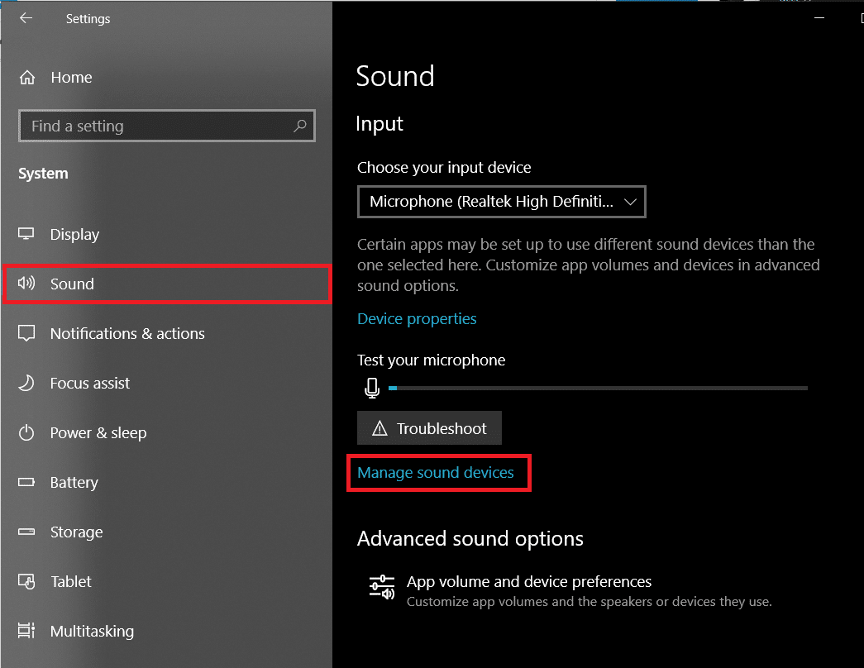Navigate back using the arrow at top left
The image size is (864, 668).
(x=26, y=18)
